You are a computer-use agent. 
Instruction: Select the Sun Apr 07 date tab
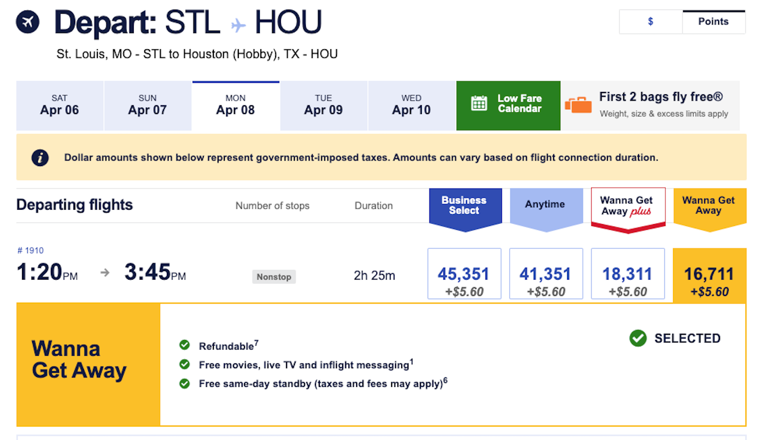(148, 106)
